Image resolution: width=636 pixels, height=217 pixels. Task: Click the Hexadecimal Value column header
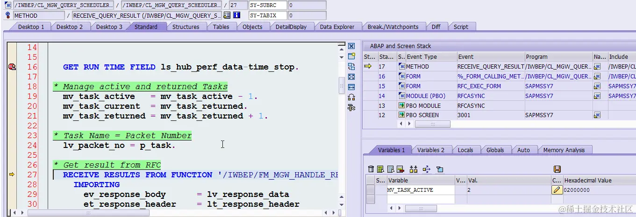[x=599, y=180]
